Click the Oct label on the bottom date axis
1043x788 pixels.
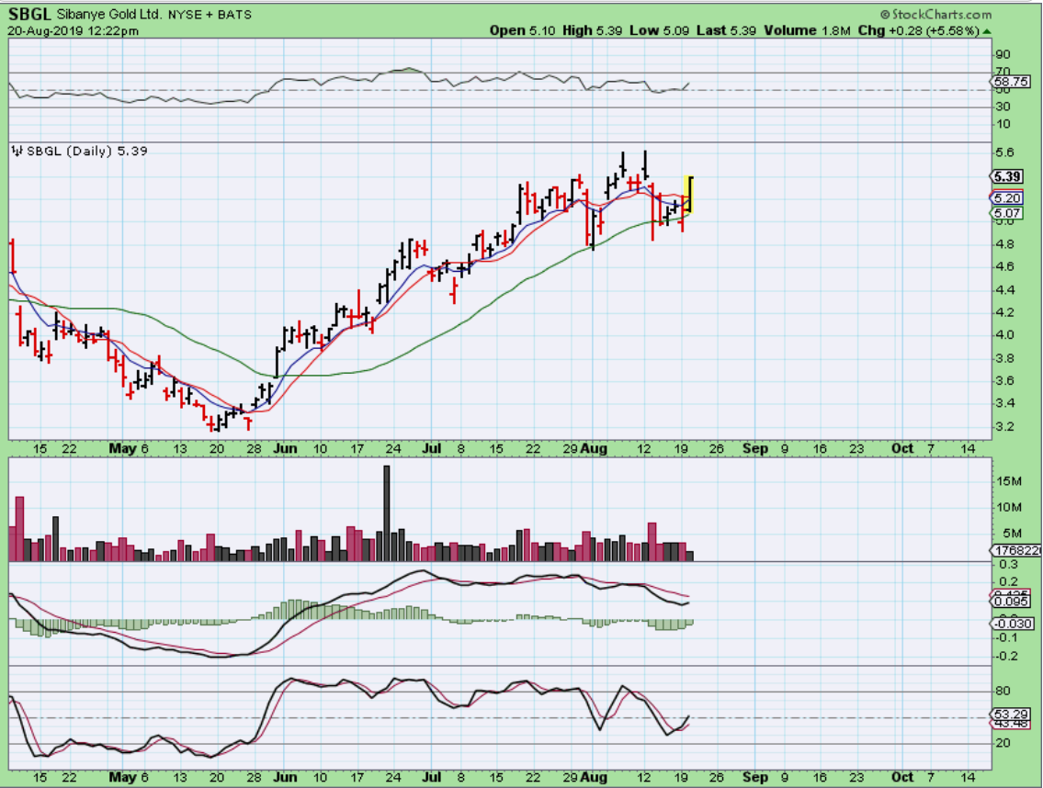pos(902,777)
